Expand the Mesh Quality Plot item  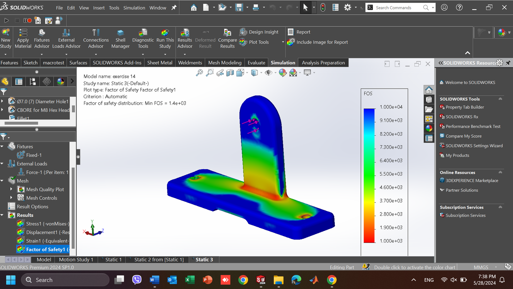pyautogui.click(x=11, y=189)
